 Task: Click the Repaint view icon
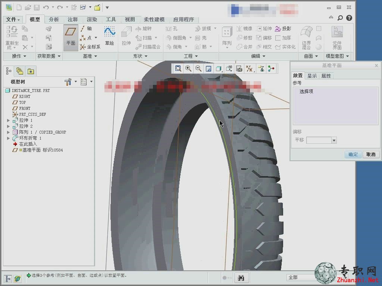(x=209, y=69)
